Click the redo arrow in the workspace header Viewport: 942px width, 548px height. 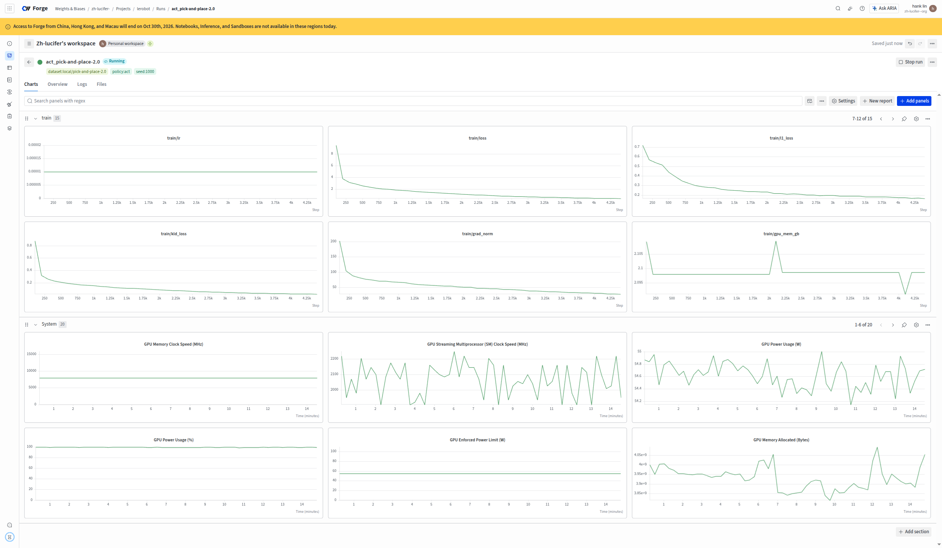[920, 43]
